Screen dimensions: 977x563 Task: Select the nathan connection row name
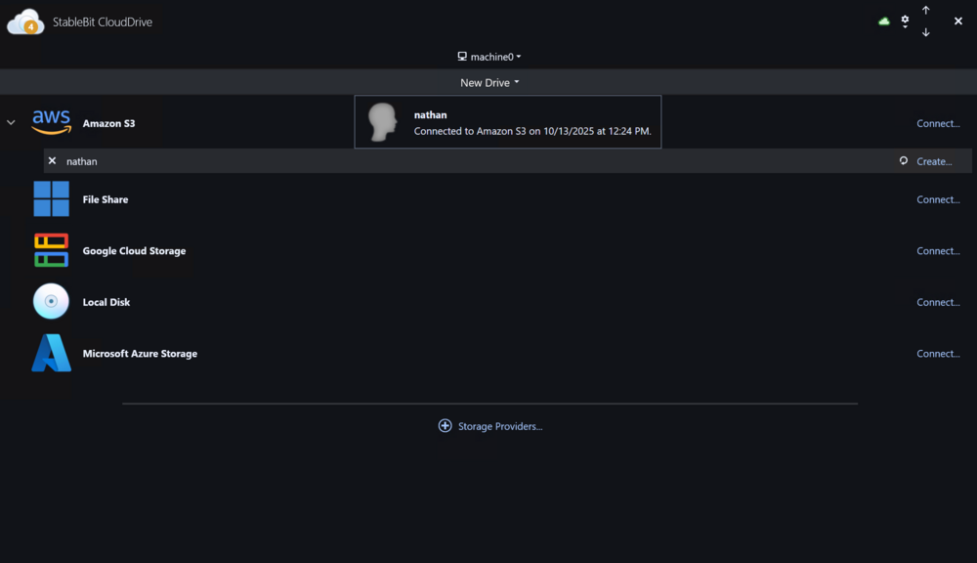tap(82, 161)
